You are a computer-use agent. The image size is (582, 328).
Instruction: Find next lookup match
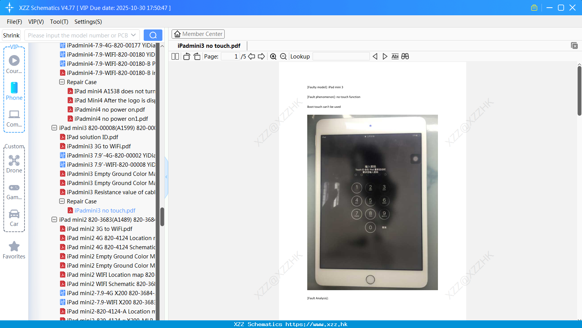[x=385, y=57]
